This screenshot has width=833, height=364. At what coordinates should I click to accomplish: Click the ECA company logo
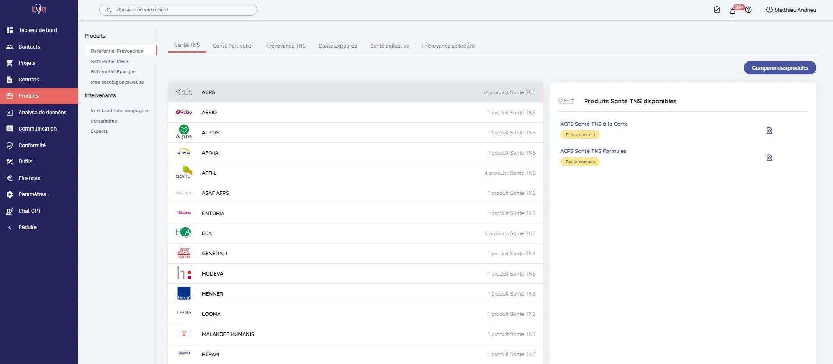pyautogui.click(x=184, y=233)
